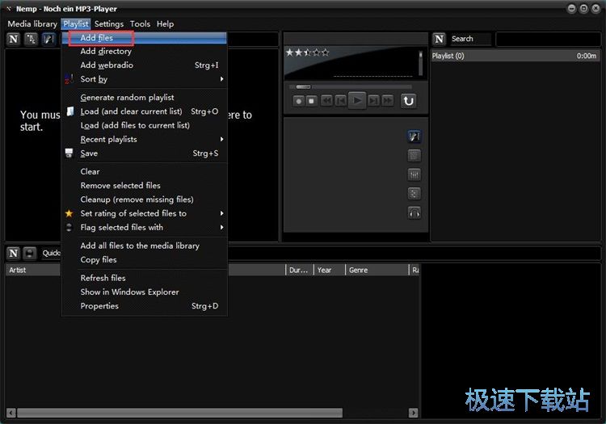The image size is (606, 424).
Task: Click the browse-tree icon next to the top-left N
Action: [31, 39]
